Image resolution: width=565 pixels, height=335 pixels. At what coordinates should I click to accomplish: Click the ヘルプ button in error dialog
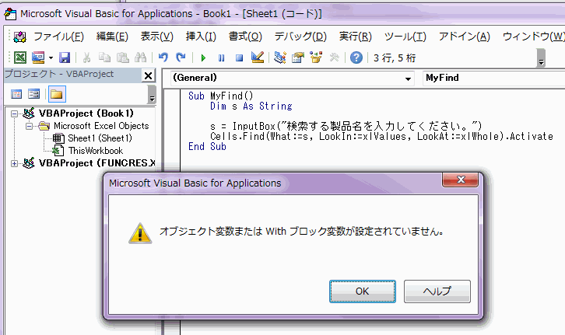[437, 291]
